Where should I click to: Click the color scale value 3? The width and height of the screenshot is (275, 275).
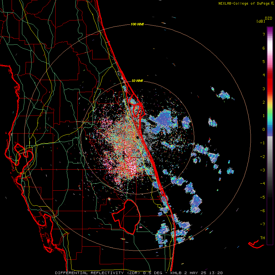(264, 89)
